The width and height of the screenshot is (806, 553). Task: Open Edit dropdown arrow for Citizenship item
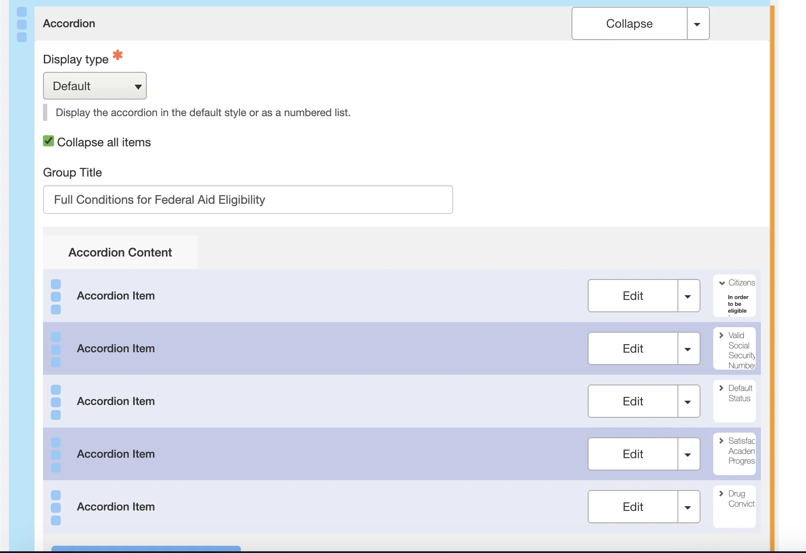point(689,296)
